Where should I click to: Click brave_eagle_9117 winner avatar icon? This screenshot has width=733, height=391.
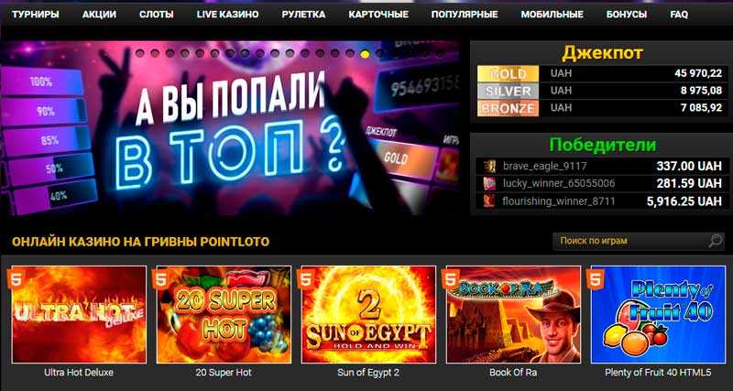(x=489, y=166)
